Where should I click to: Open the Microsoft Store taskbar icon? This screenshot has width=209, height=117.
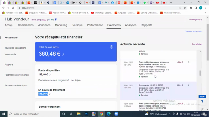pos(94,114)
